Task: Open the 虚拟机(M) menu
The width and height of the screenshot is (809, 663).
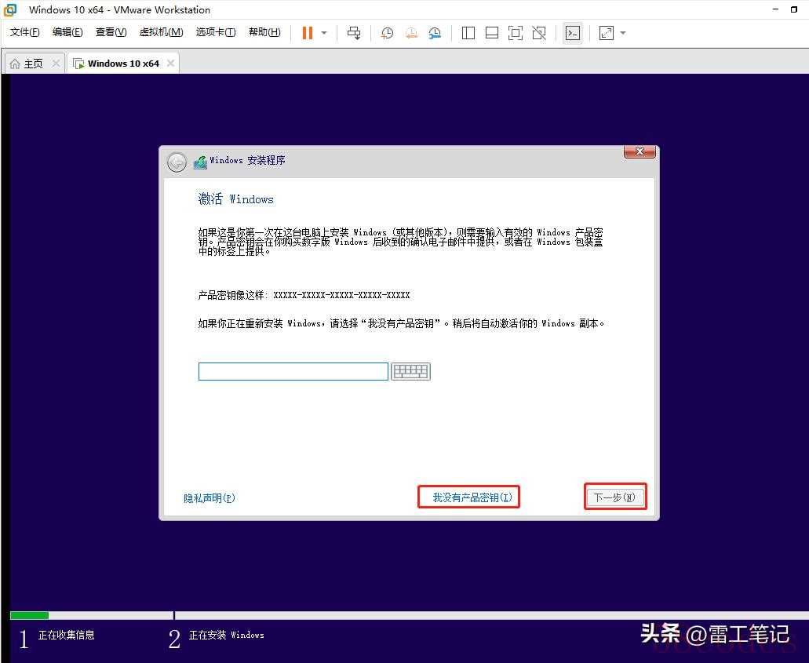Action: point(161,32)
